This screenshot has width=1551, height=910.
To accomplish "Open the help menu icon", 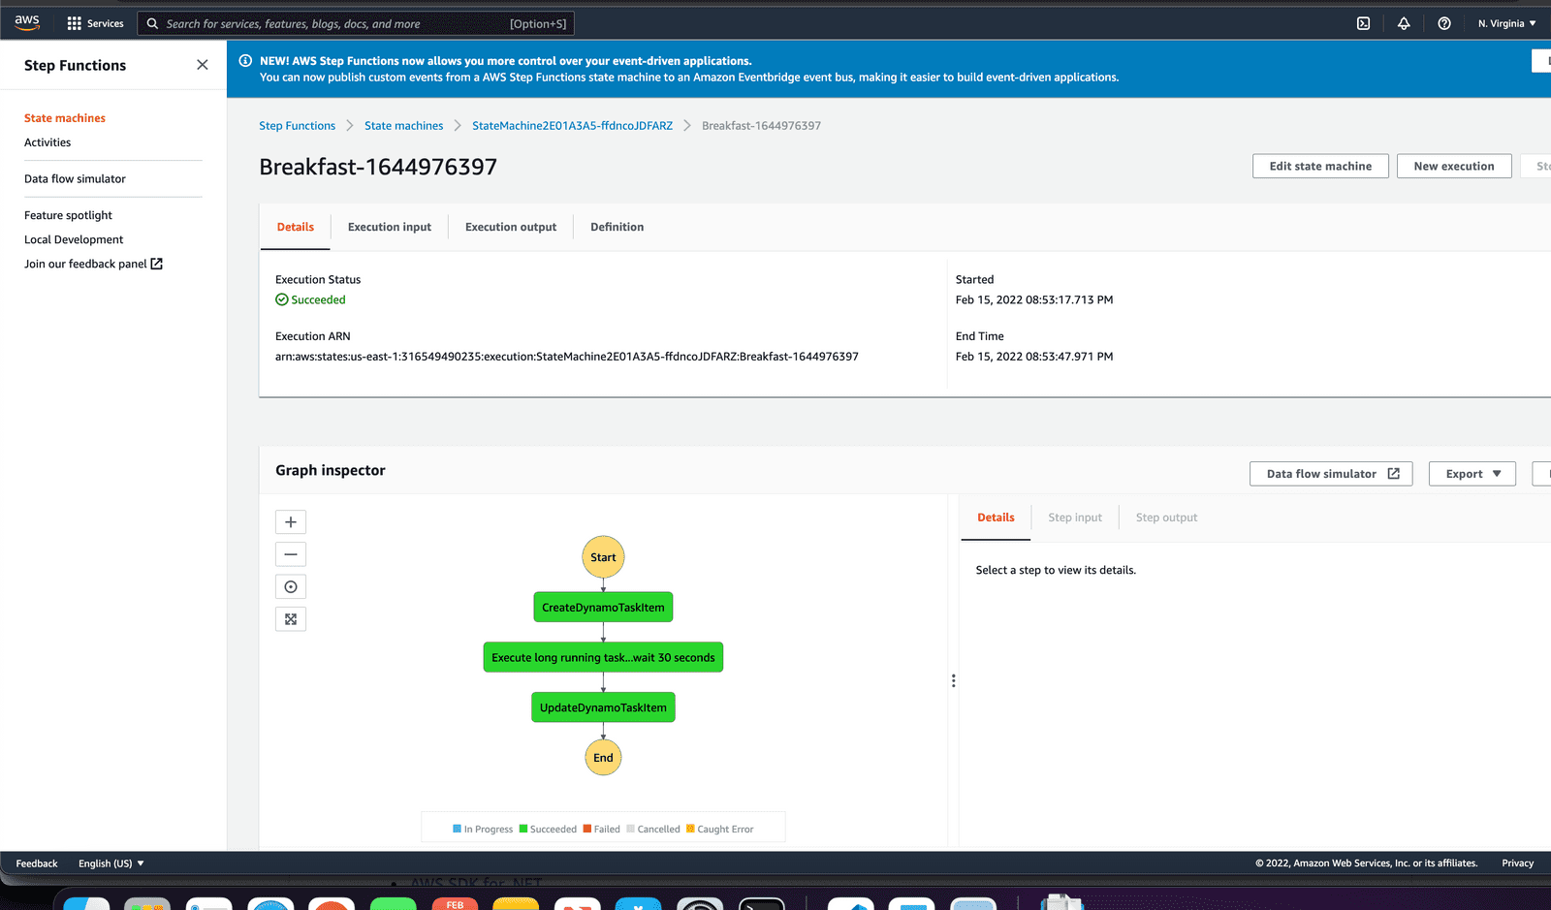I will 1443,22.
